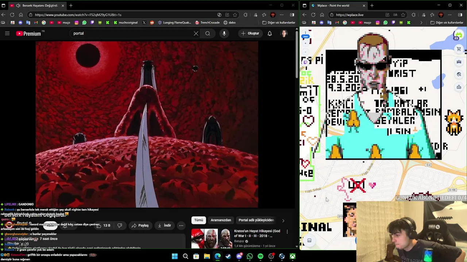Open muço bookmark in YouTube window
The height and width of the screenshot is (262, 467).
coord(63,23)
